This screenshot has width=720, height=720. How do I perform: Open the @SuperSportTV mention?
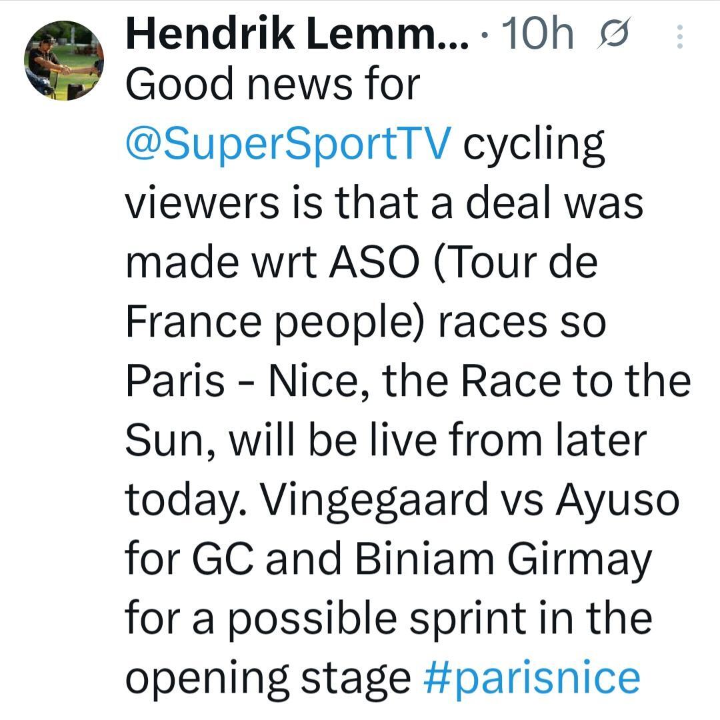pos(288,143)
